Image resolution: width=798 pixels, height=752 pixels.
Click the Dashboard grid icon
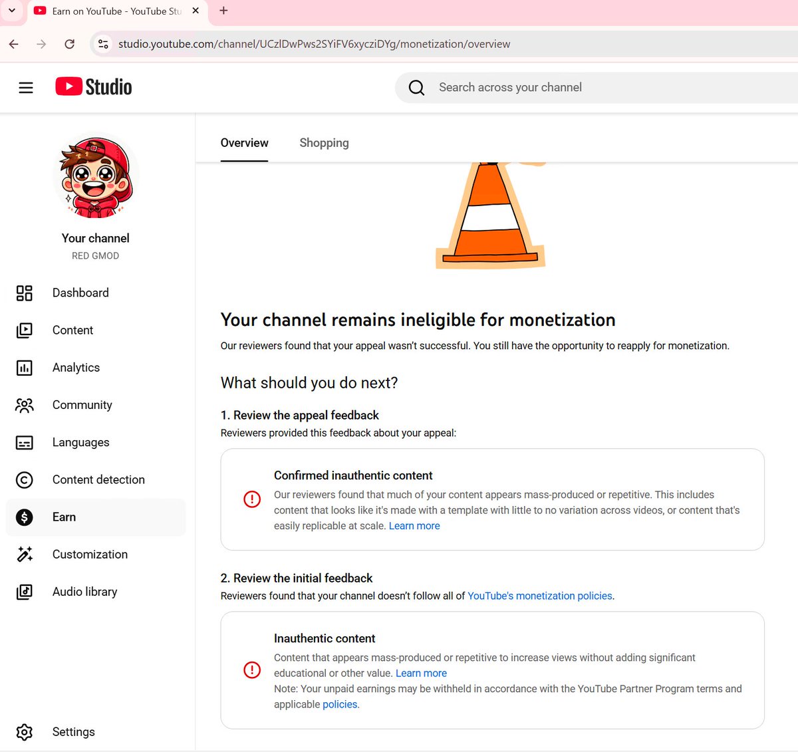tap(25, 293)
